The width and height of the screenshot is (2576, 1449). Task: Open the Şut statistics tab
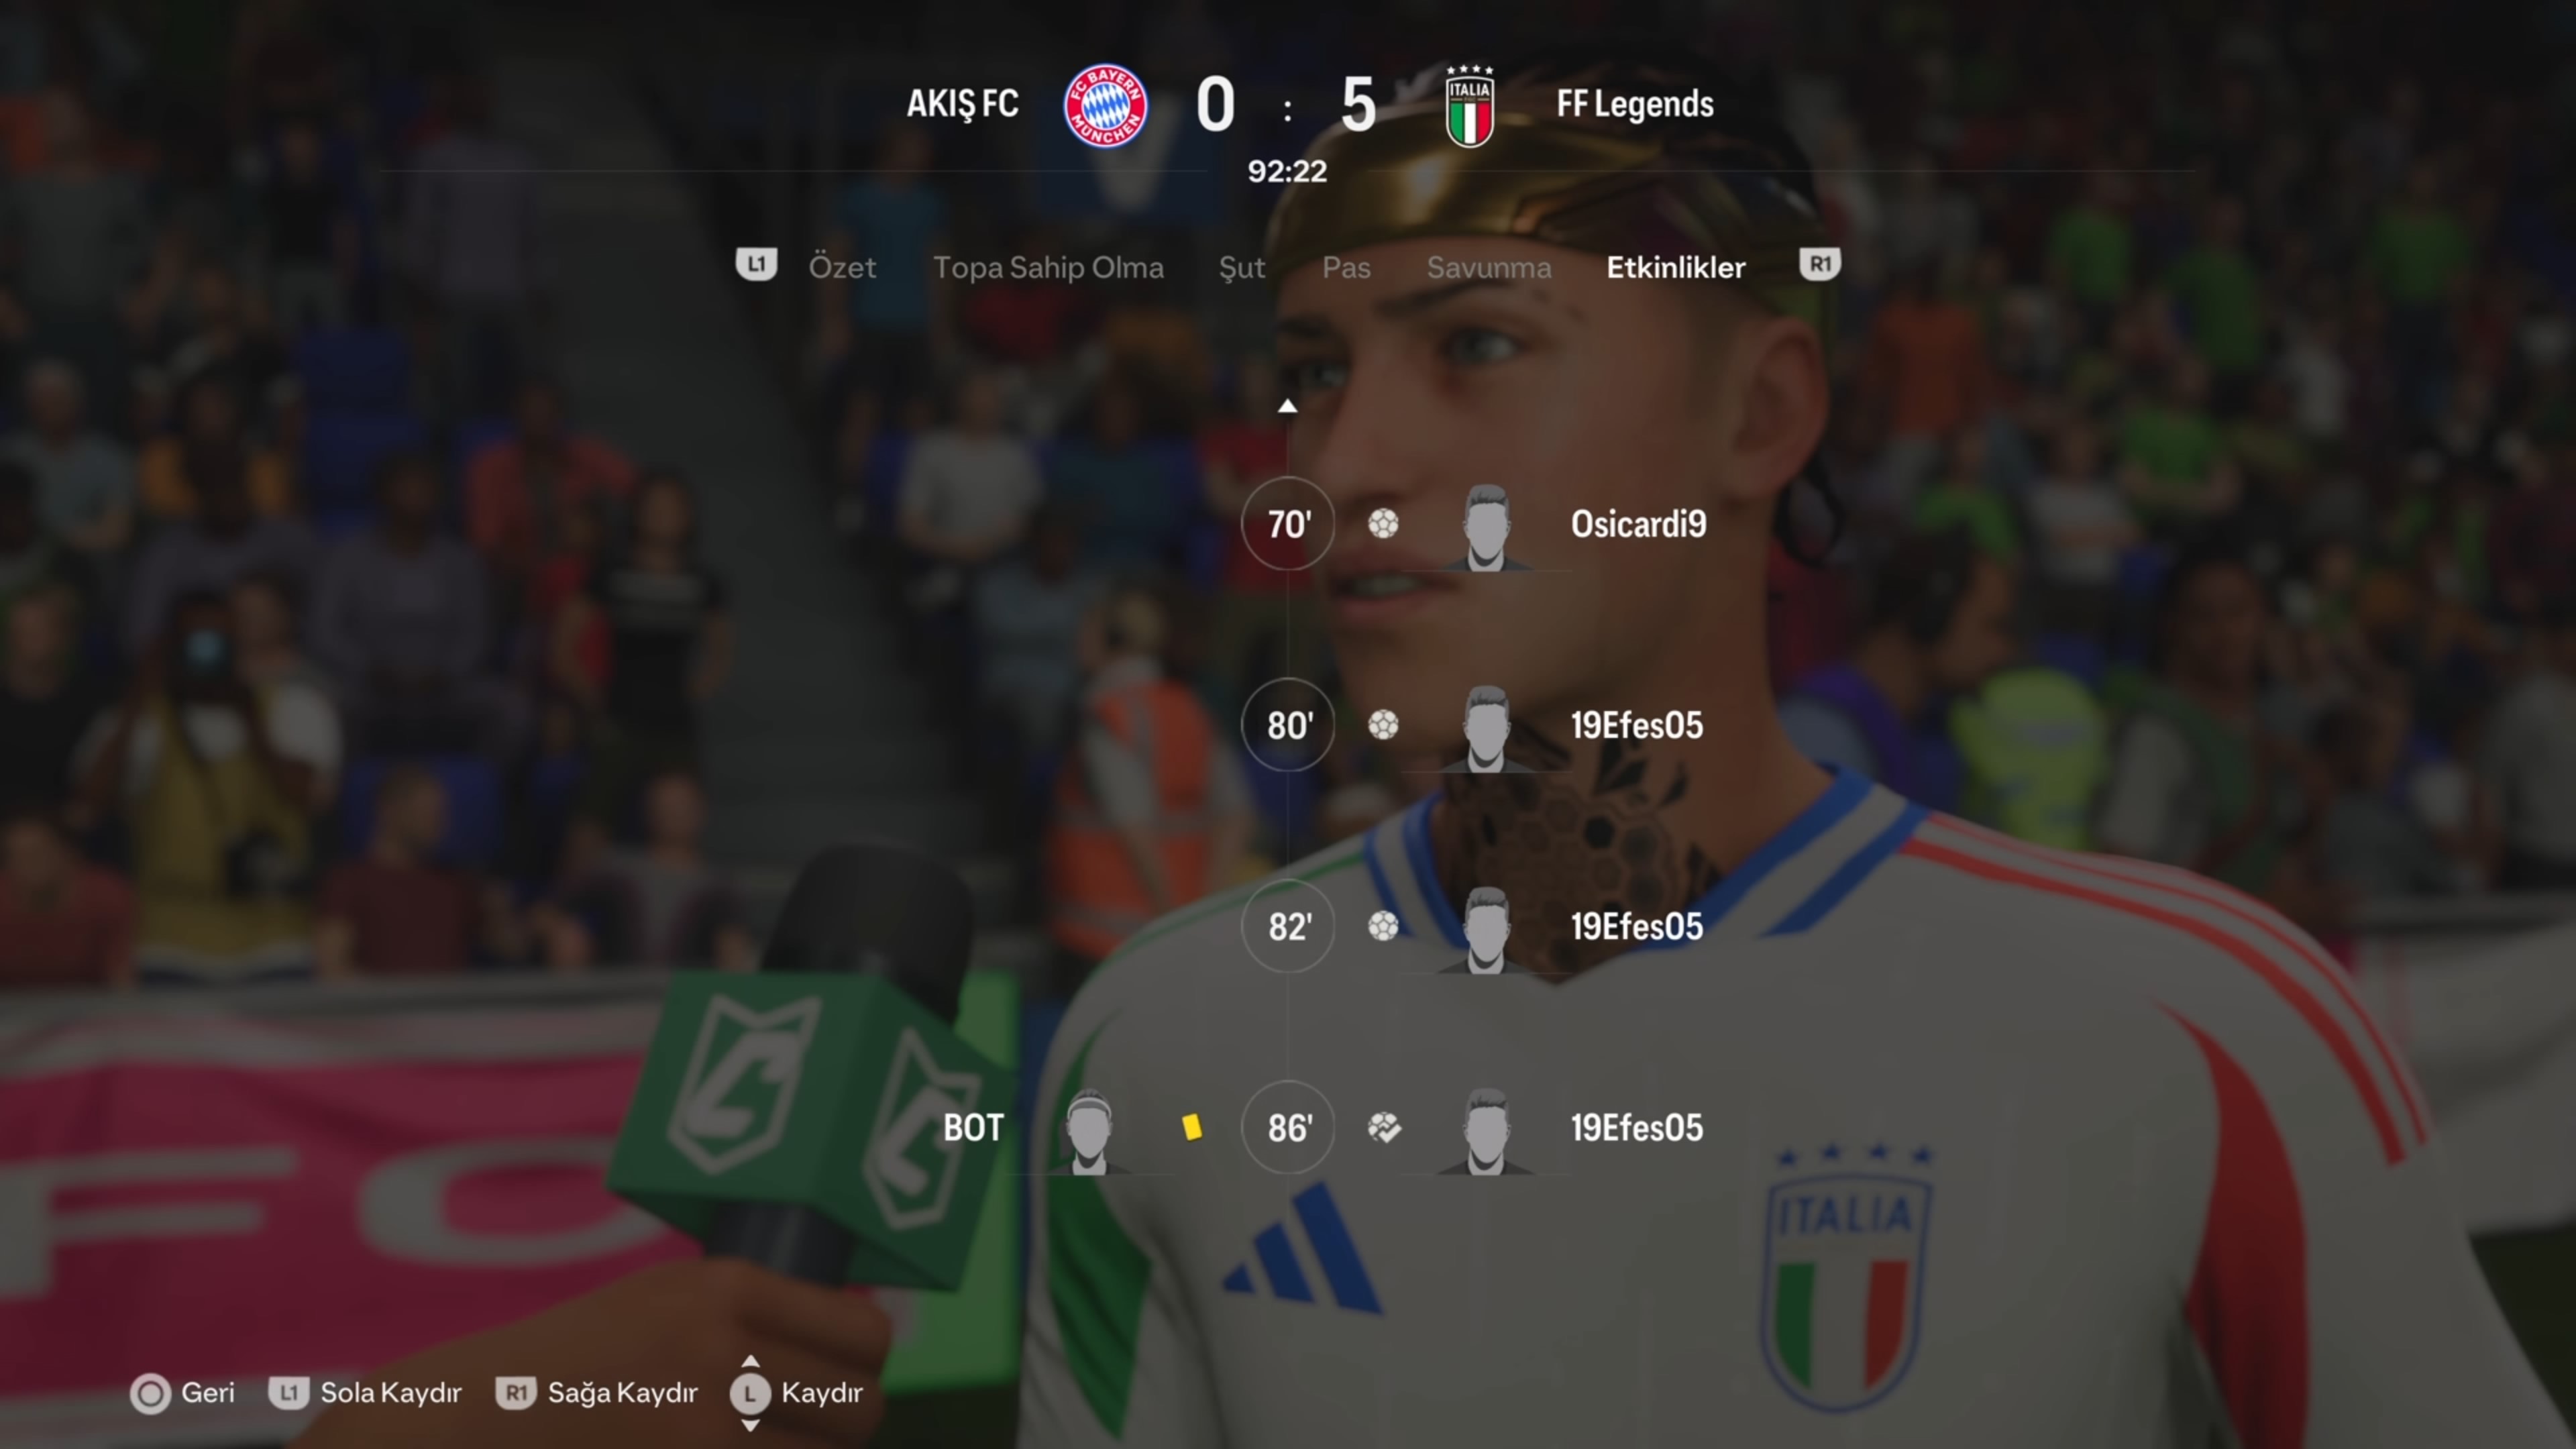coord(1242,268)
